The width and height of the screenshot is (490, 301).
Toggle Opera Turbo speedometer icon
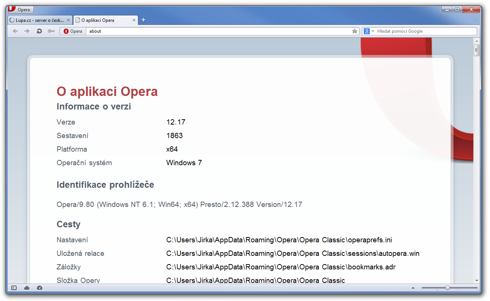click(x=40, y=288)
